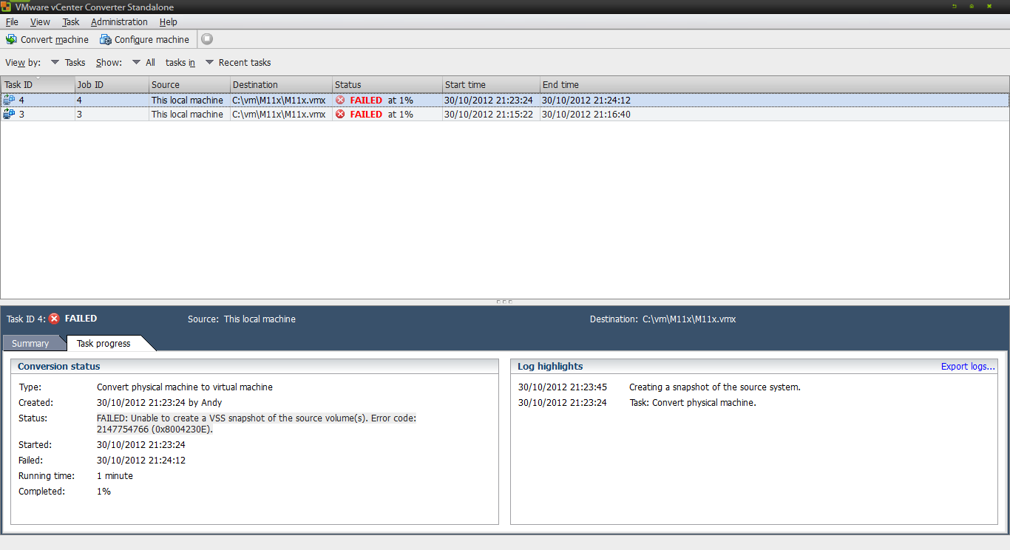Select start time 30/10/2012 21:15:22 cell
Screen dimensions: 1010x550
pyautogui.click(x=489, y=115)
